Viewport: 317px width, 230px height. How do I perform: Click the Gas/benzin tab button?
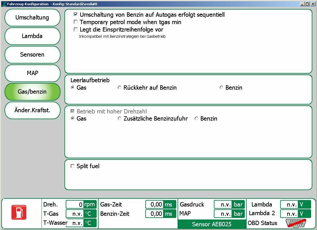click(32, 92)
